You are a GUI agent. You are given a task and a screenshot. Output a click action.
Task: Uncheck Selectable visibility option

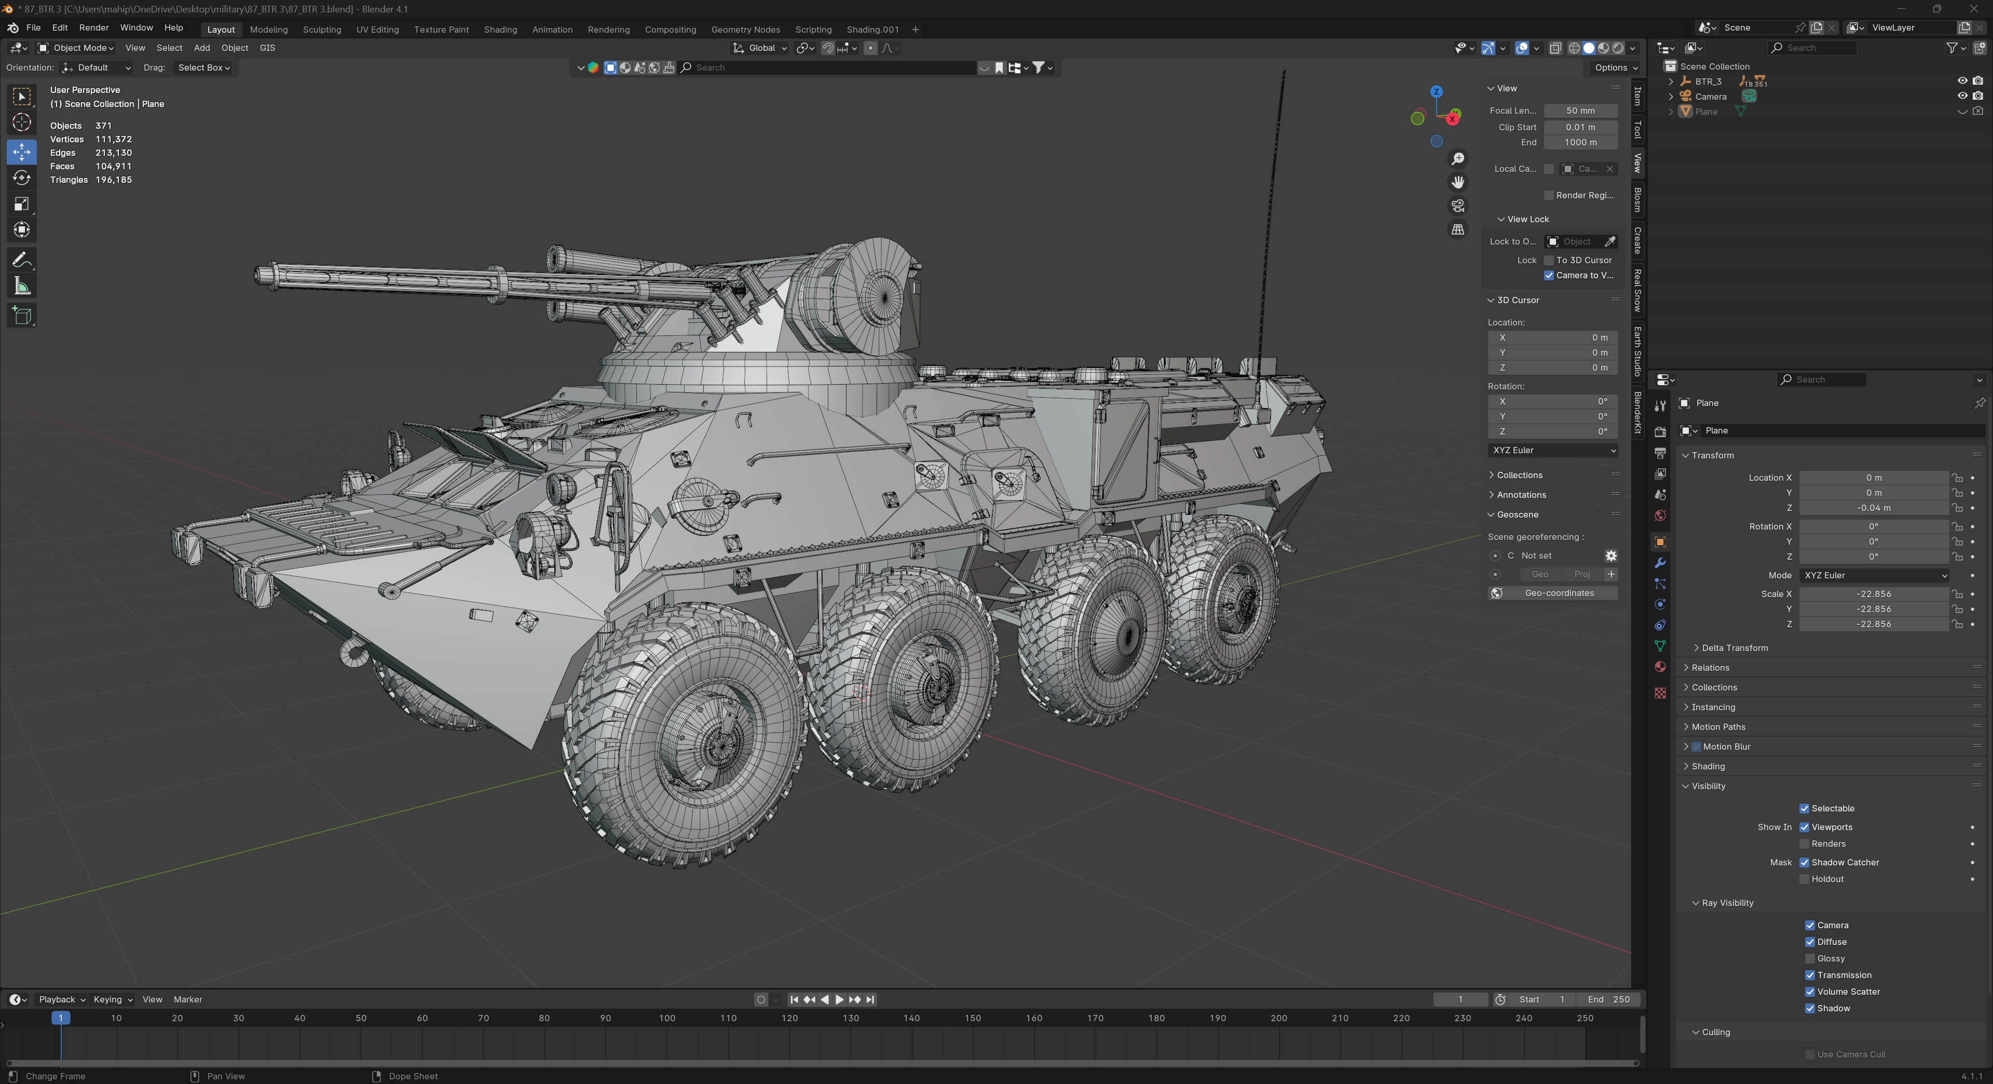pos(1804,808)
